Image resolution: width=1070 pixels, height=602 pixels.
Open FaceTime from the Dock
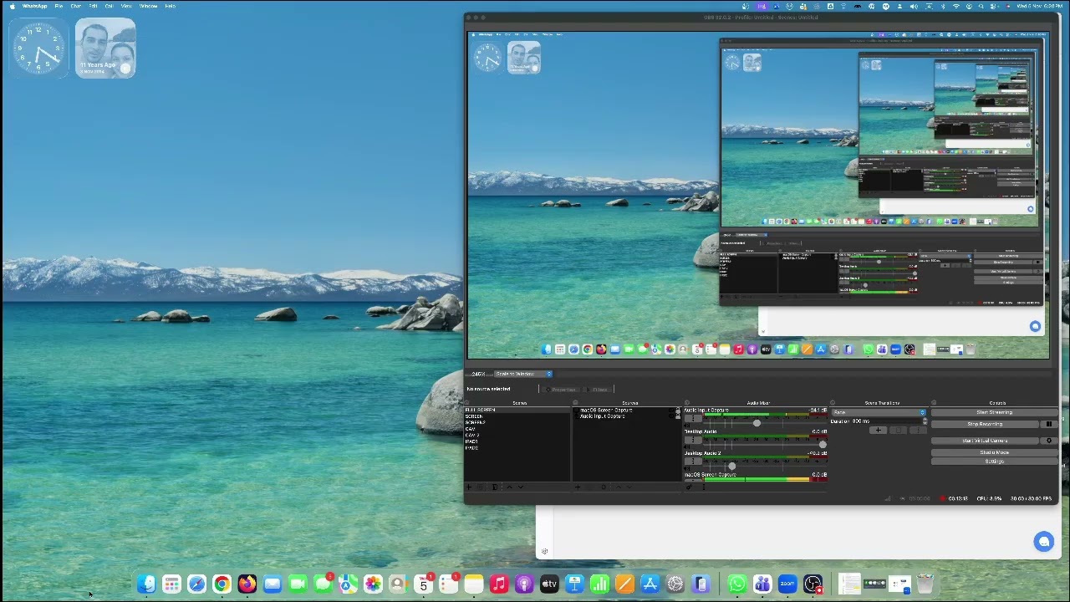click(x=298, y=584)
